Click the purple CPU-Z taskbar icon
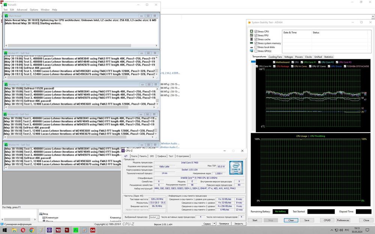Image resolution: width=375 pixels, height=234 pixels. click(49, 230)
